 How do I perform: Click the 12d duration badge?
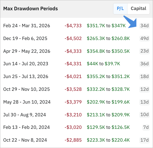144,89
